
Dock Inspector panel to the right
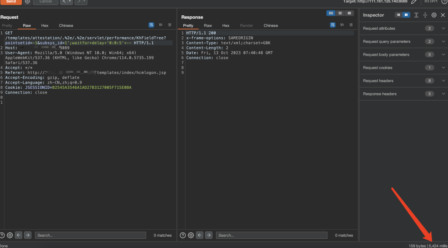coord(406,15)
